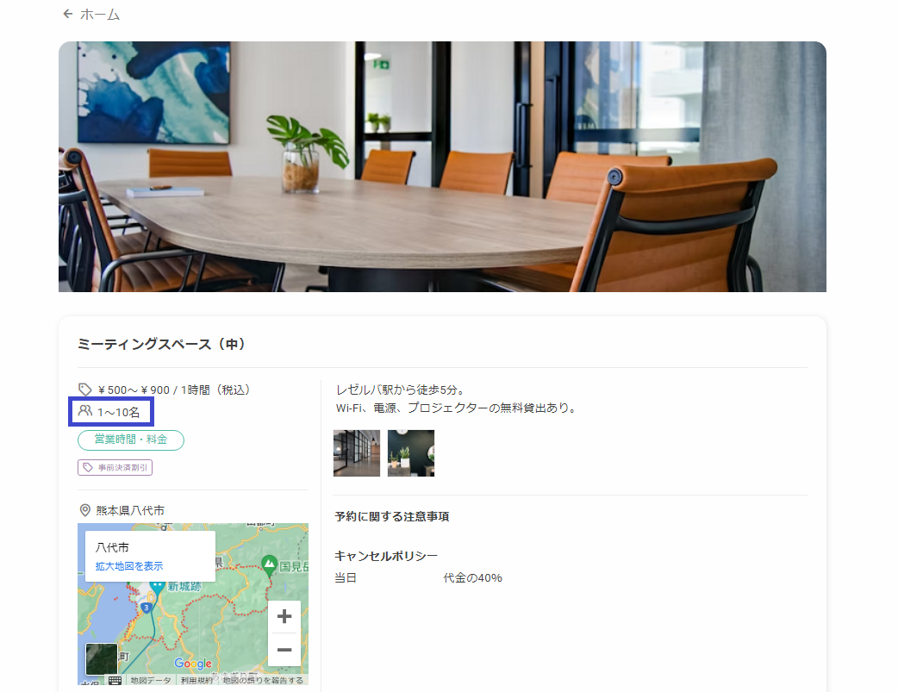Go back via the ホーム arrow link
898x692 pixels.
point(91,15)
